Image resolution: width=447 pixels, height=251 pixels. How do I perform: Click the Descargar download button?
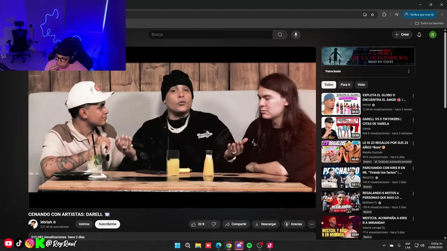pos(266,224)
